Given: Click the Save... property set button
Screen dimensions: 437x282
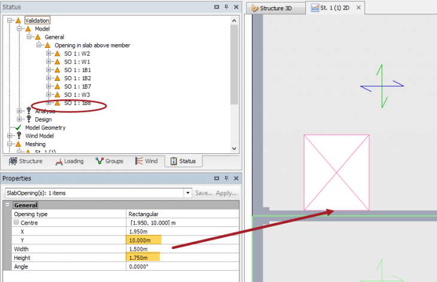Looking at the screenshot, I should [x=204, y=193].
